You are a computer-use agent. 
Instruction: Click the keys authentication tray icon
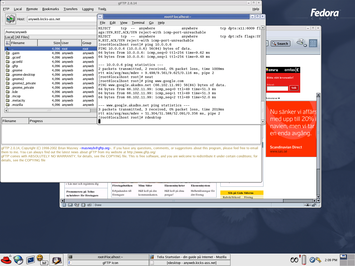point(318,260)
